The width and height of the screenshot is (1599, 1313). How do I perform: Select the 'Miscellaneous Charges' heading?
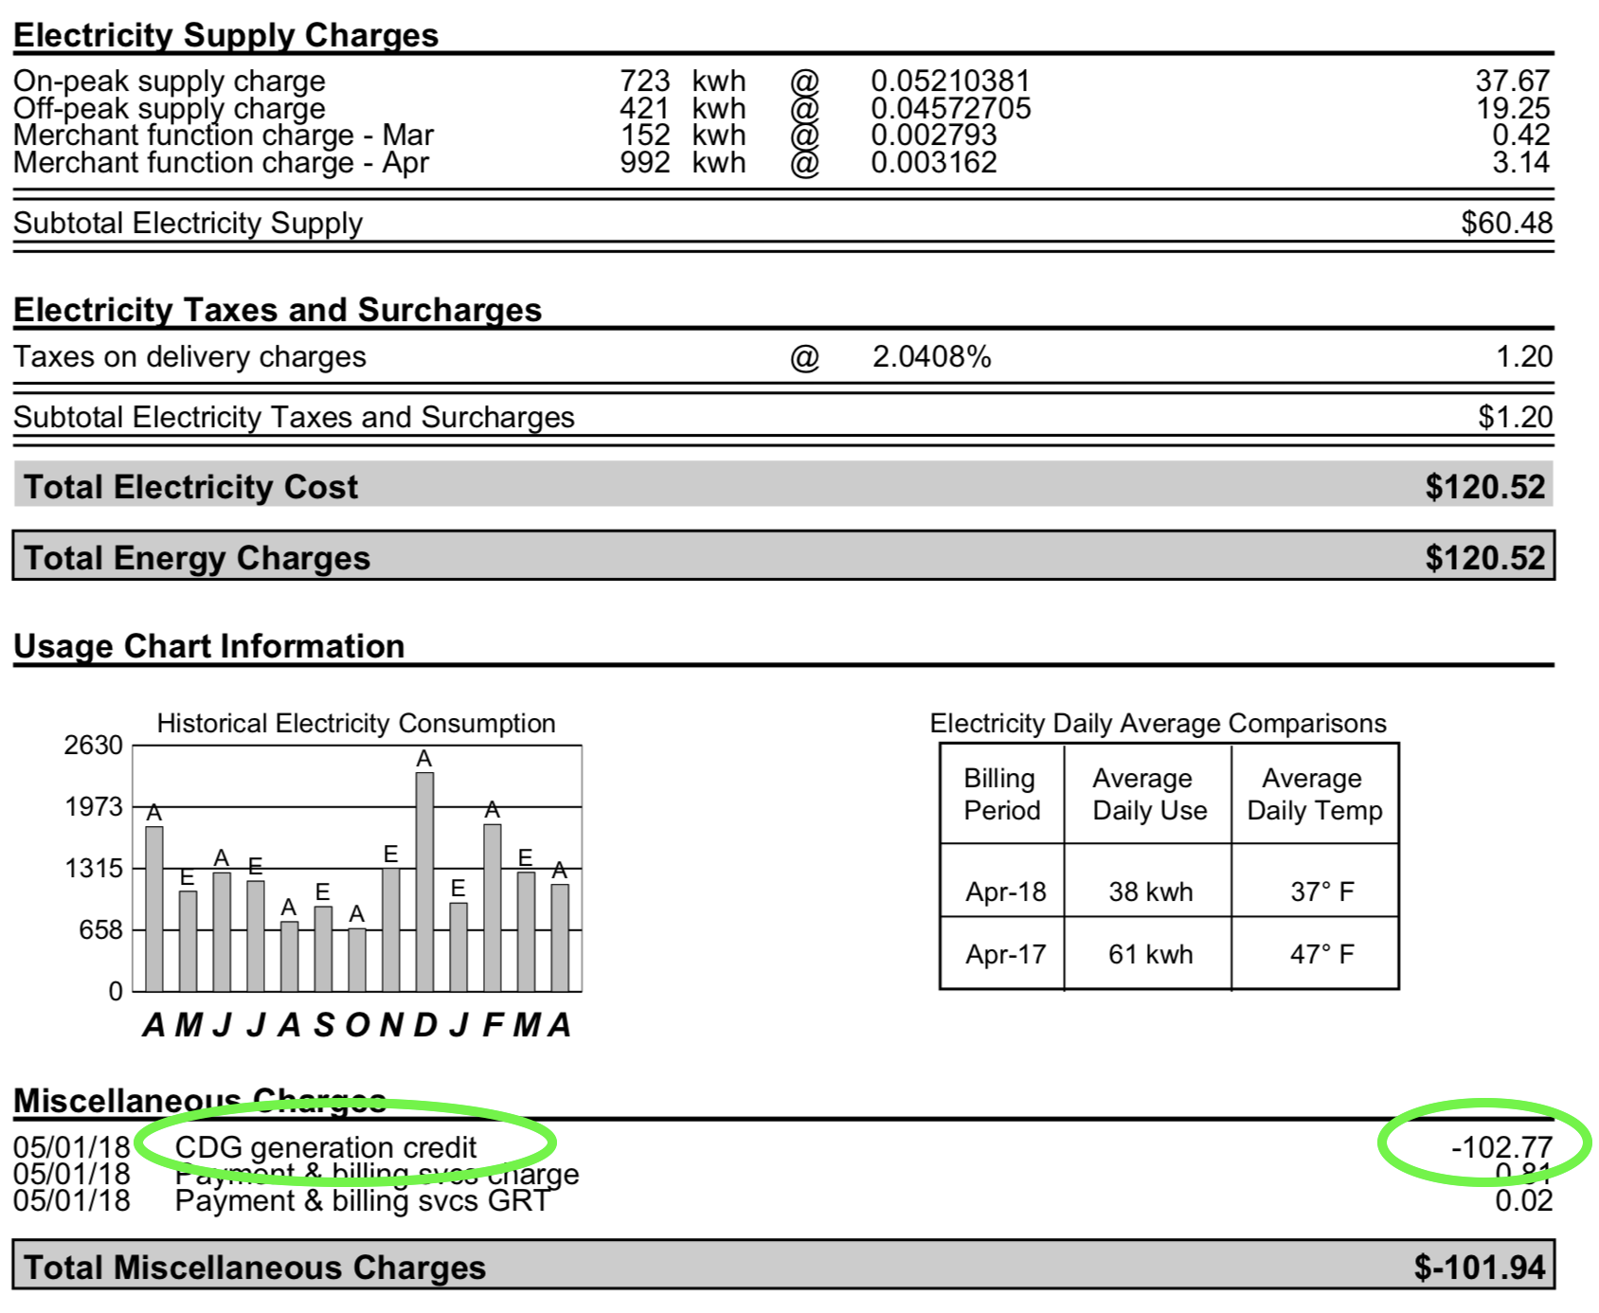click(x=200, y=1101)
